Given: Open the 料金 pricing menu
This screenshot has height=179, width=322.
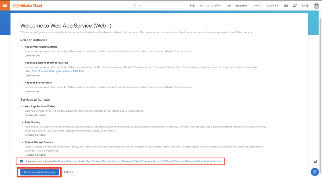Looking at the screenshot, I should click(192, 6).
